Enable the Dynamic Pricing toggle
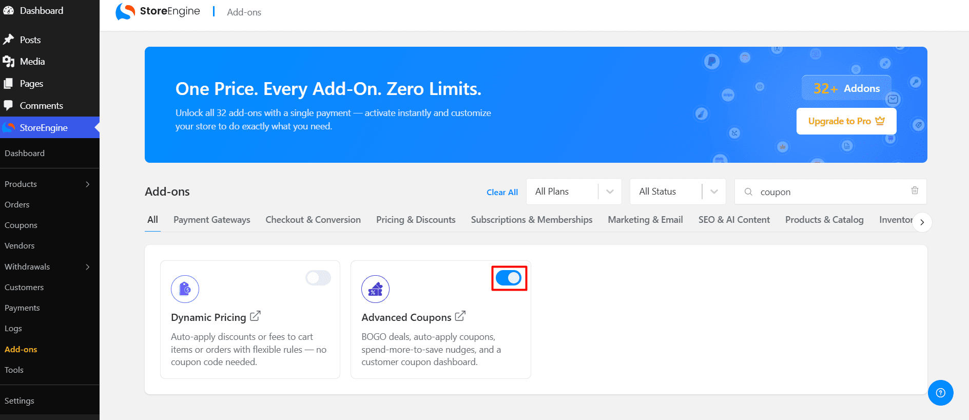969x420 pixels. [318, 278]
